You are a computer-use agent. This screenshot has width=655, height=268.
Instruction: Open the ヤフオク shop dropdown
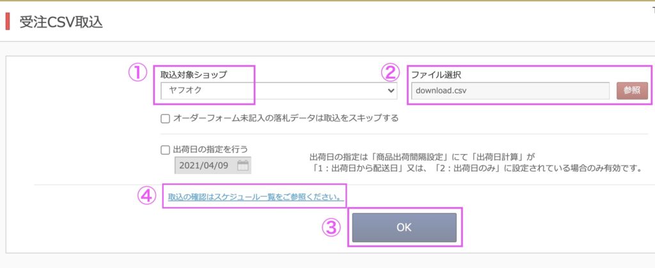click(278, 91)
